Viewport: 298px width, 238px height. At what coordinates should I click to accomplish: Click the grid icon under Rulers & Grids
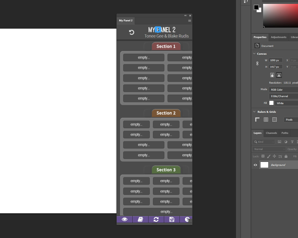(266, 120)
